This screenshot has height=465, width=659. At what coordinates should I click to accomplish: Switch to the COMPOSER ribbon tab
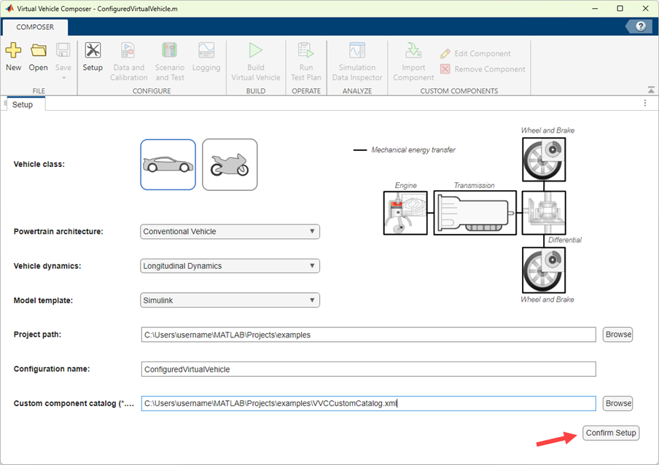click(x=34, y=26)
